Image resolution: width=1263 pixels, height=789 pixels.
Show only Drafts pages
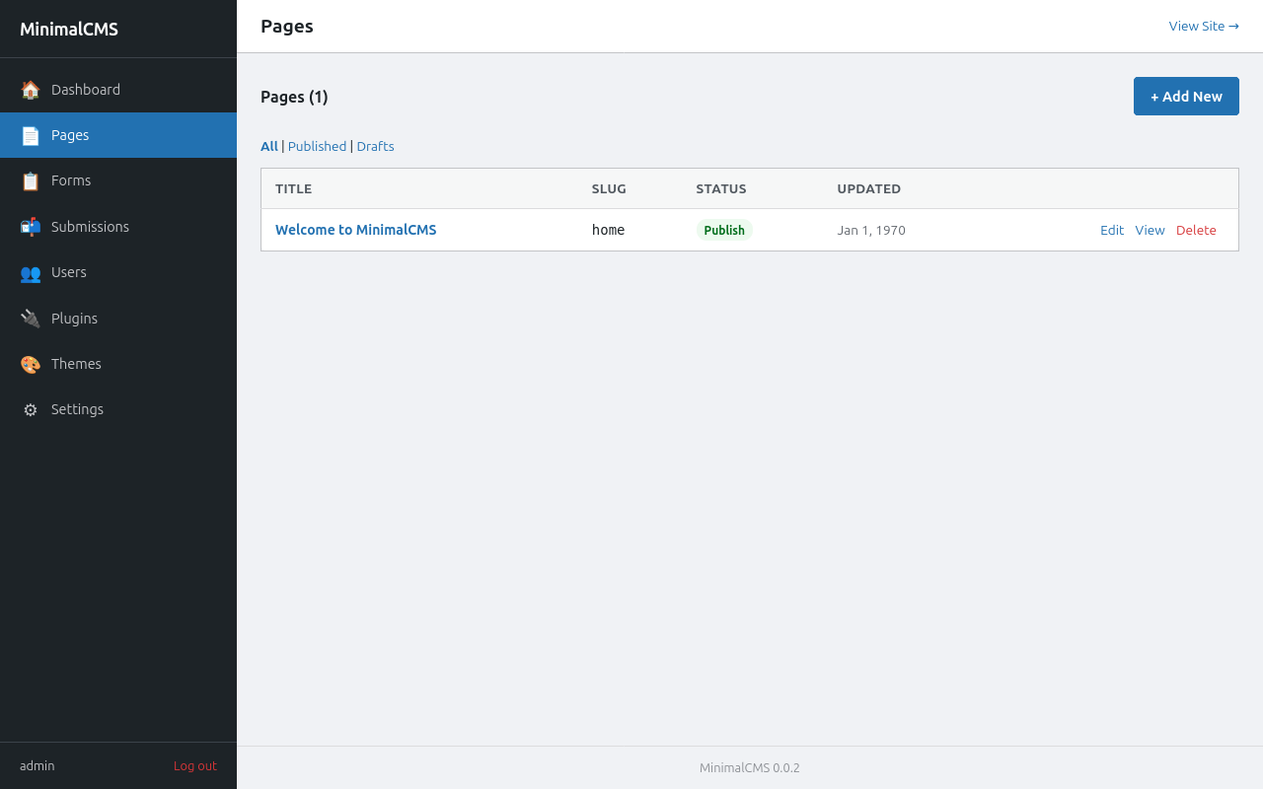(x=375, y=146)
